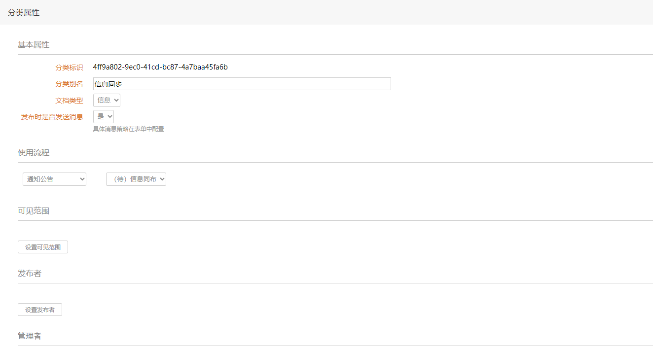
Task: Expand the （待）信息同布 workflow dropdown
Action: [136, 179]
